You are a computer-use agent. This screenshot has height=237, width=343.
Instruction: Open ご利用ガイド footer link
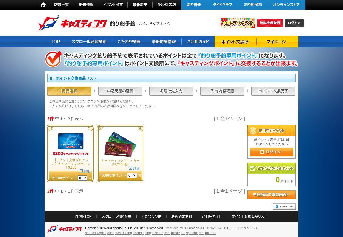(212, 216)
